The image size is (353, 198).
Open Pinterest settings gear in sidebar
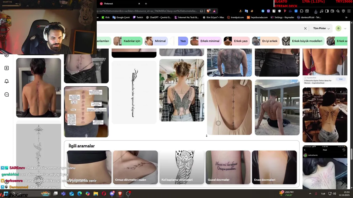7,182
